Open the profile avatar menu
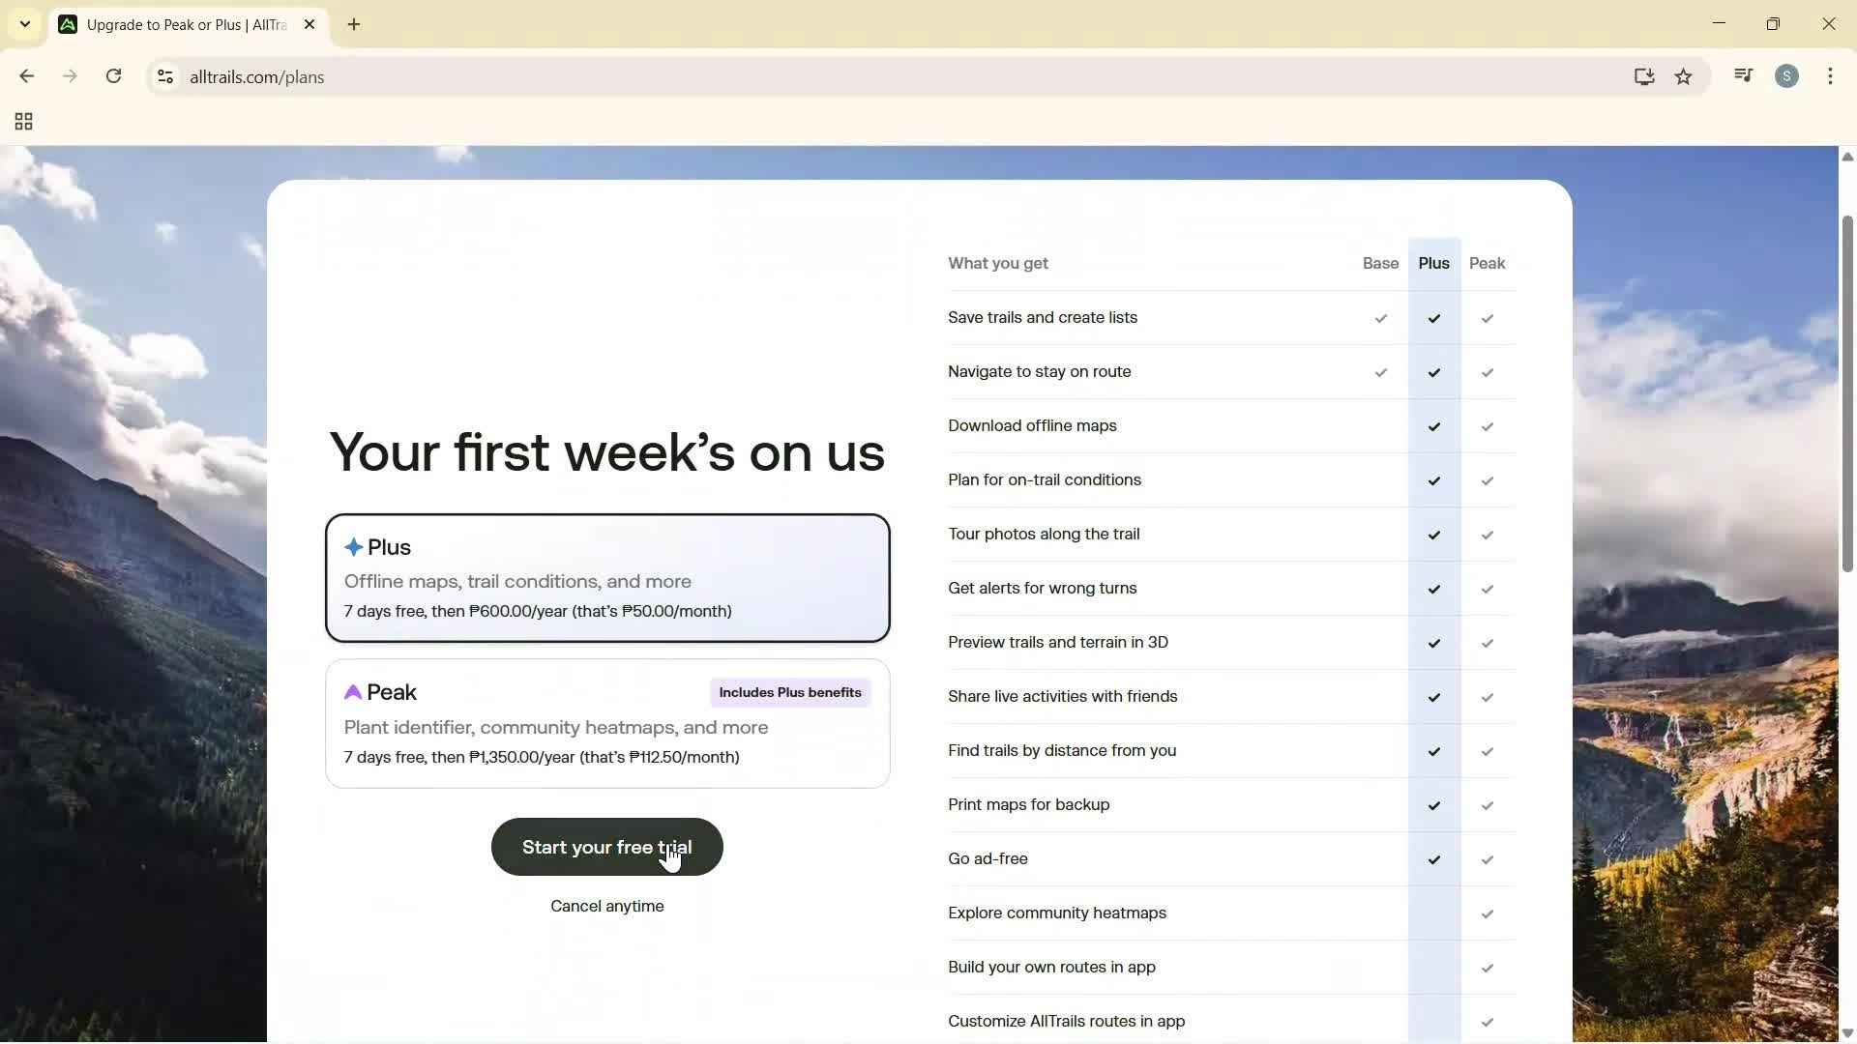 1787,75
